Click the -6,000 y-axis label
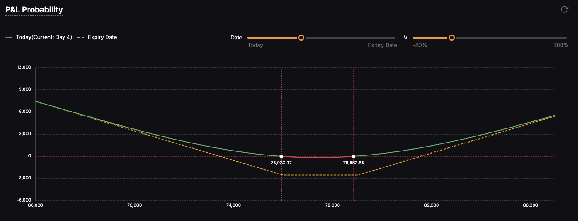 pos(24,200)
